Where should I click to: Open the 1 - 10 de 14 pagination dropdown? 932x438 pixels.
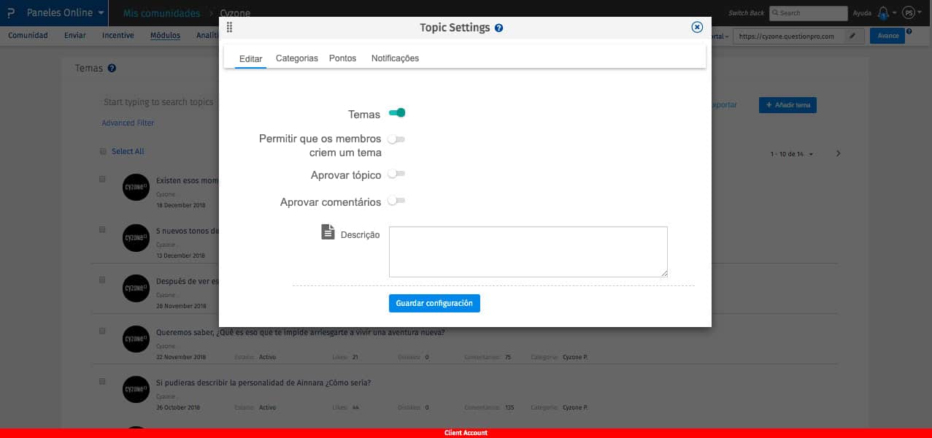click(x=792, y=154)
